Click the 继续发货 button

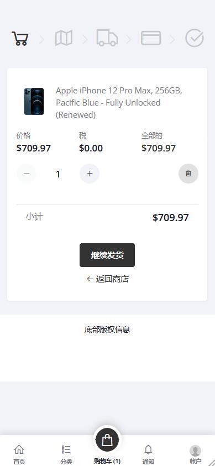click(x=107, y=255)
